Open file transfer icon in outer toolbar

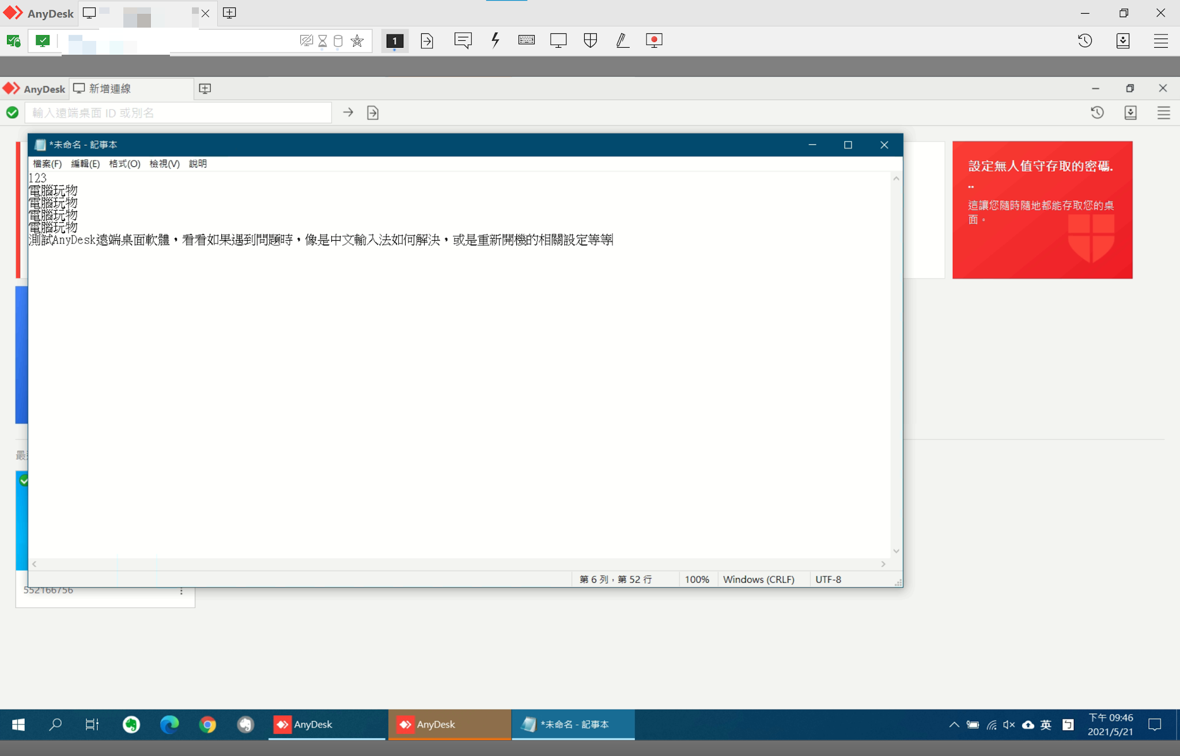[427, 41]
